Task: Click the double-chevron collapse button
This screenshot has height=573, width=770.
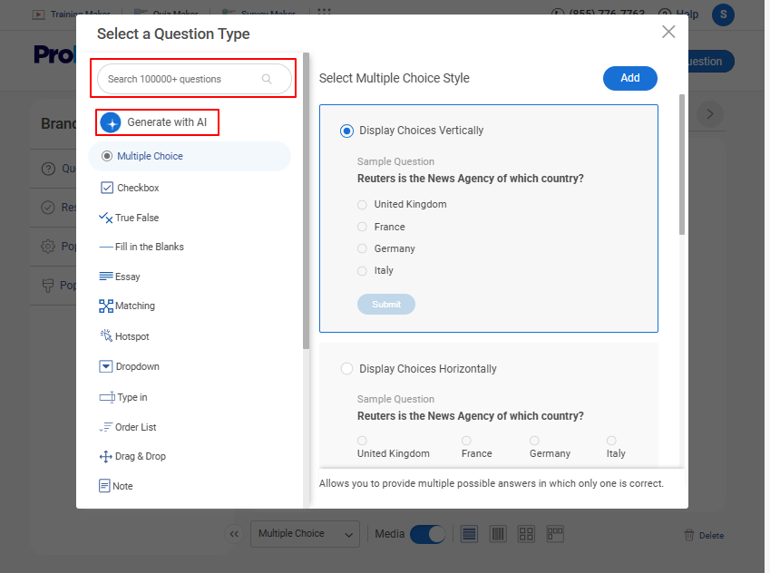Action: [234, 534]
